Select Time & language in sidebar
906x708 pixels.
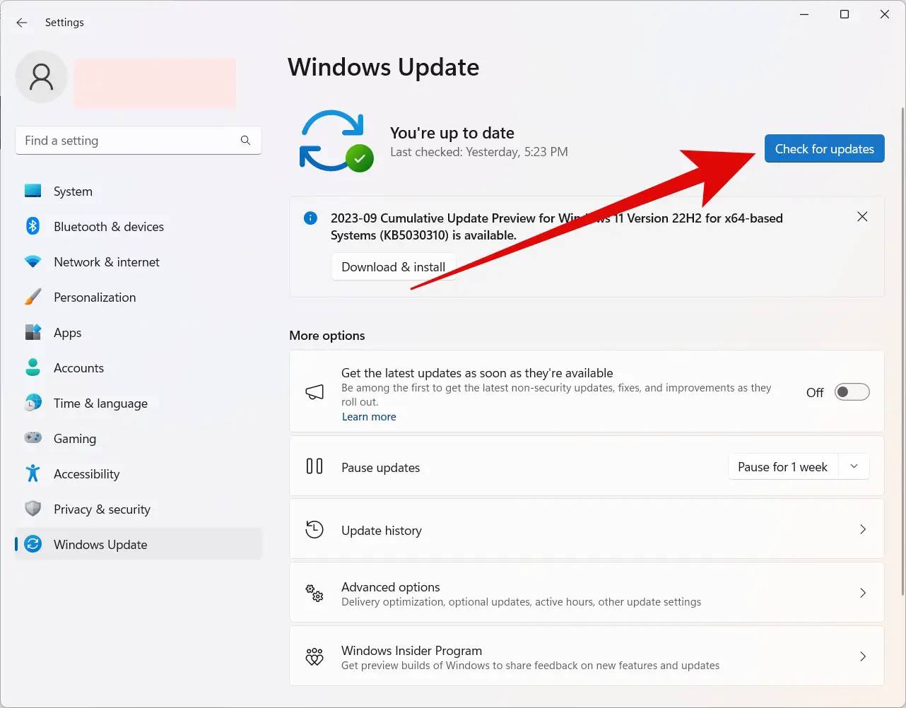100,403
